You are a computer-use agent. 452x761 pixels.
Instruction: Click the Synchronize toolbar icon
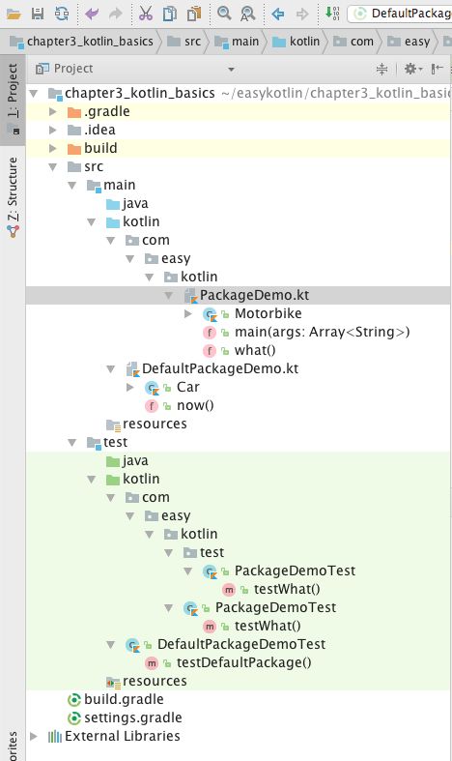62,14
